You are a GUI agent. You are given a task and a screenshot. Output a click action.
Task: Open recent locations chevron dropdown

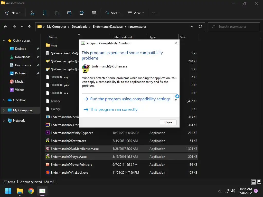pos(22,27)
